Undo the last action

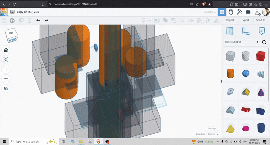pos(38,20)
